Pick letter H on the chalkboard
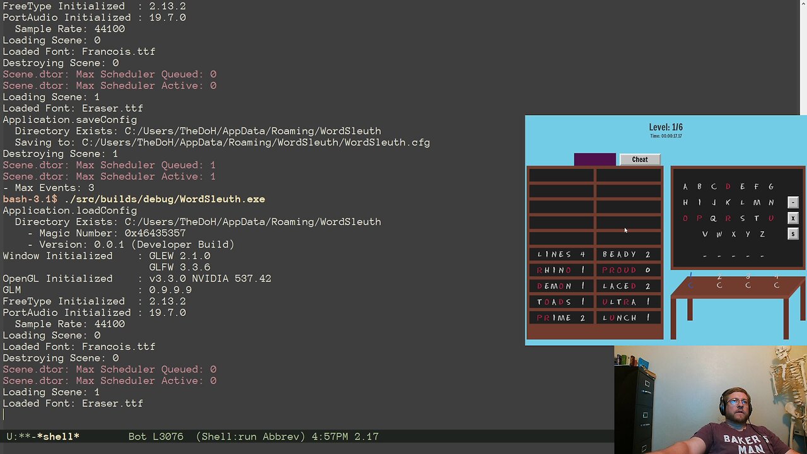This screenshot has width=807, height=454. click(685, 202)
